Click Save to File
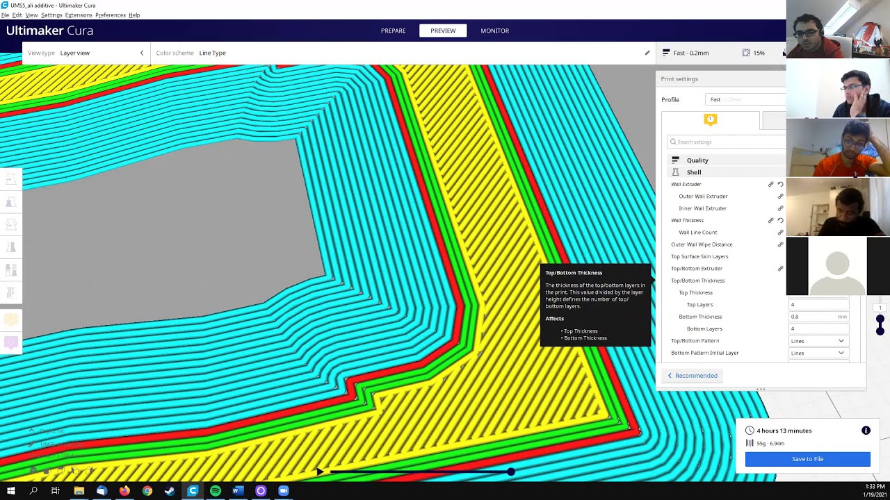 (x=807, y=459)
